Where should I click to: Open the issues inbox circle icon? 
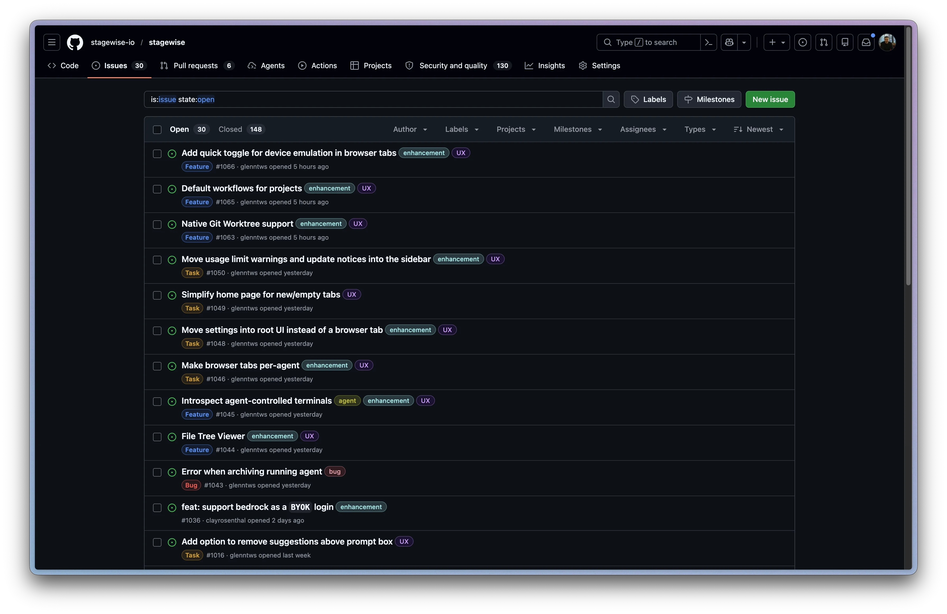pyautogui.click(x=802, y=42)
